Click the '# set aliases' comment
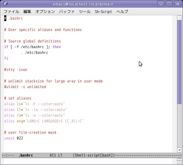The width and height of the screenshot is (183, 165). click(x=18, y=98)
